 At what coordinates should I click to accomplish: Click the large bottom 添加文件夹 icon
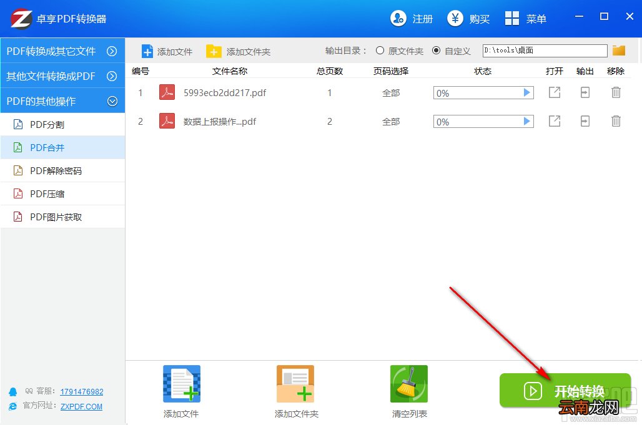tap(295, 384)
